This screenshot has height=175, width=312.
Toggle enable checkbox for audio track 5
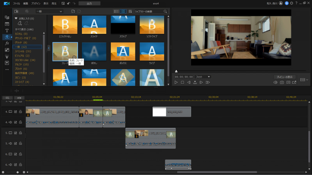coord(16,143)
